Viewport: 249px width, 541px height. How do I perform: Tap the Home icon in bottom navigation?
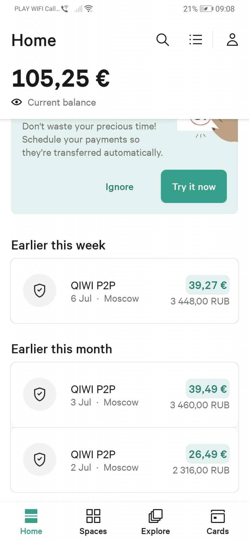click(x=31, y=515)
